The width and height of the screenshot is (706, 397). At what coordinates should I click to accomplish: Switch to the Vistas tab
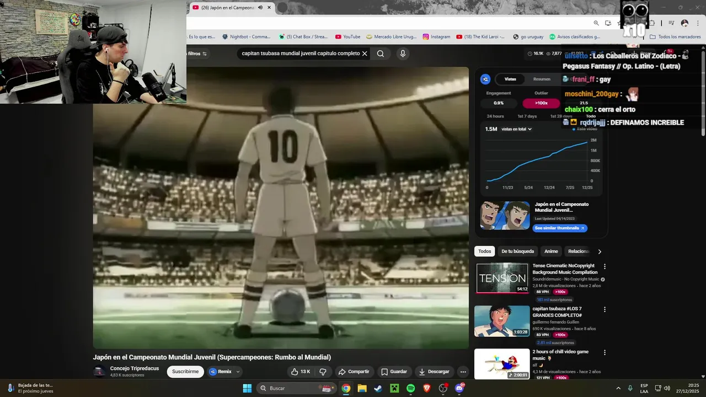click(510, 79)
